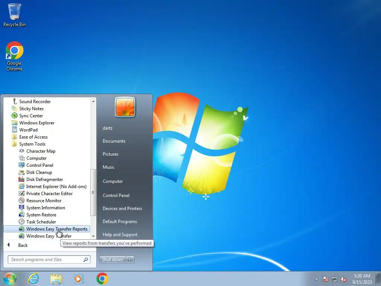The height and width of the screenshot is (286, 381).
Task: Click the Disk Cleanup icon
Action: pos(22,172)
